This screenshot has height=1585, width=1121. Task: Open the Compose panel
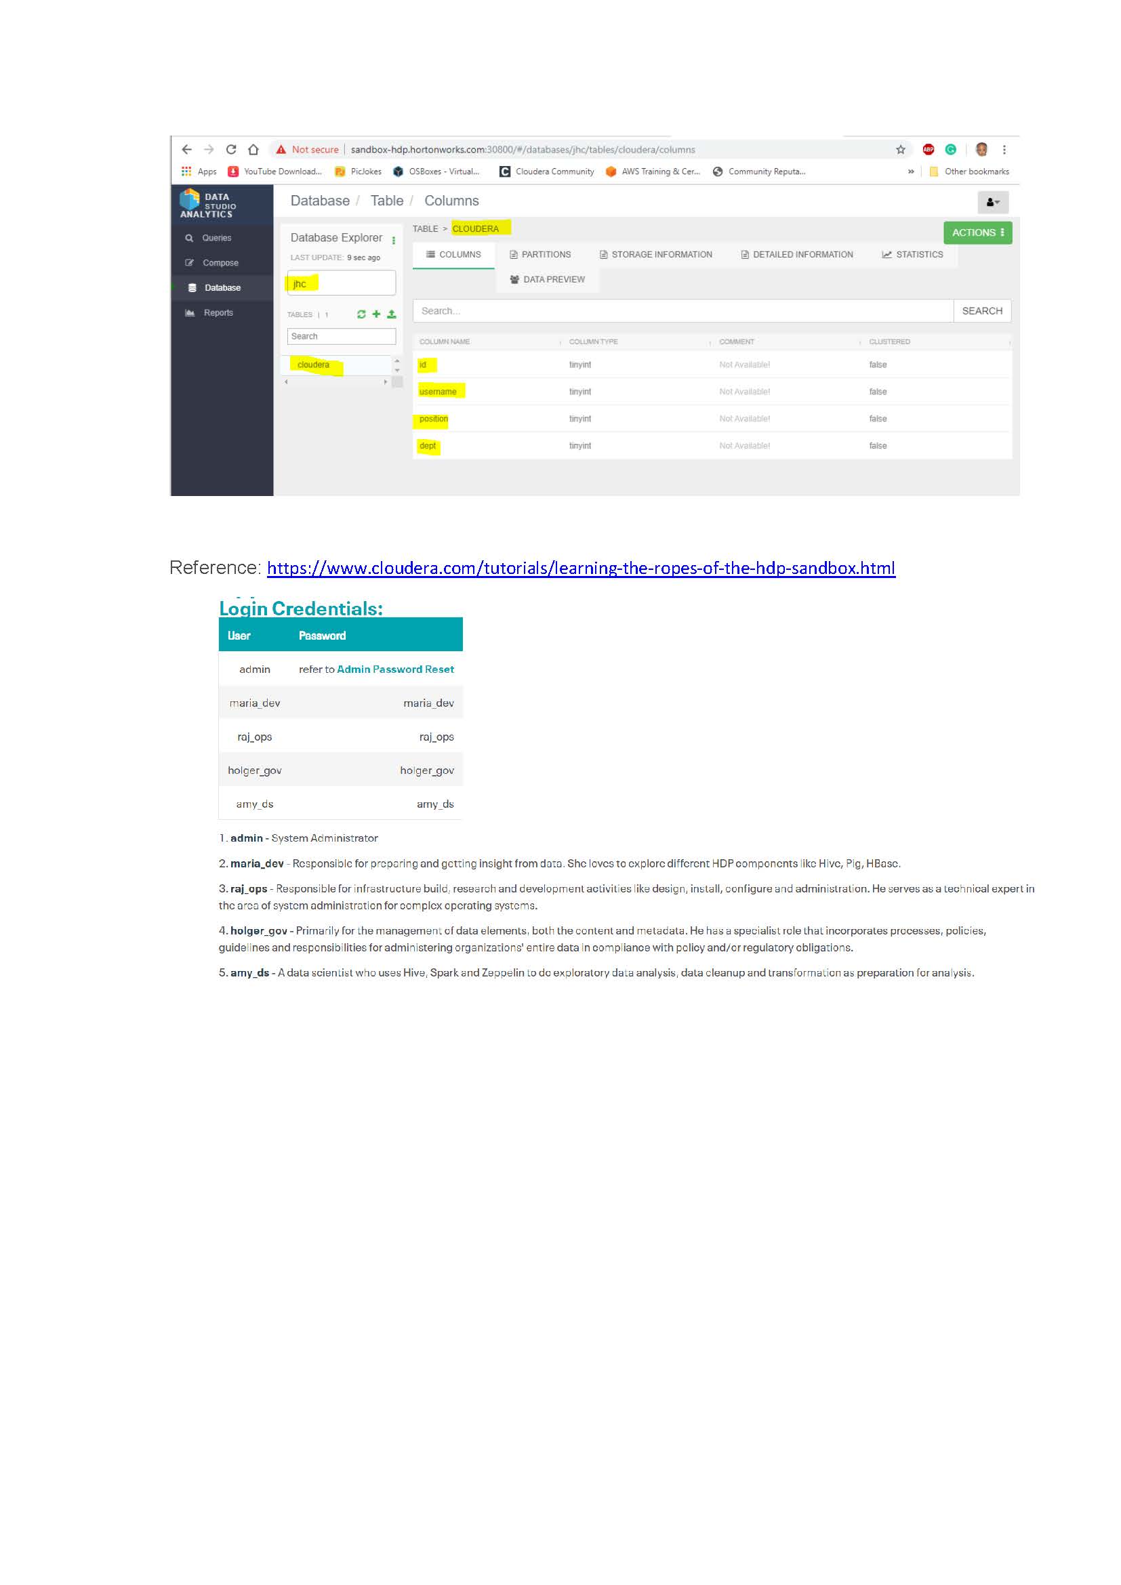pos(221,263)
